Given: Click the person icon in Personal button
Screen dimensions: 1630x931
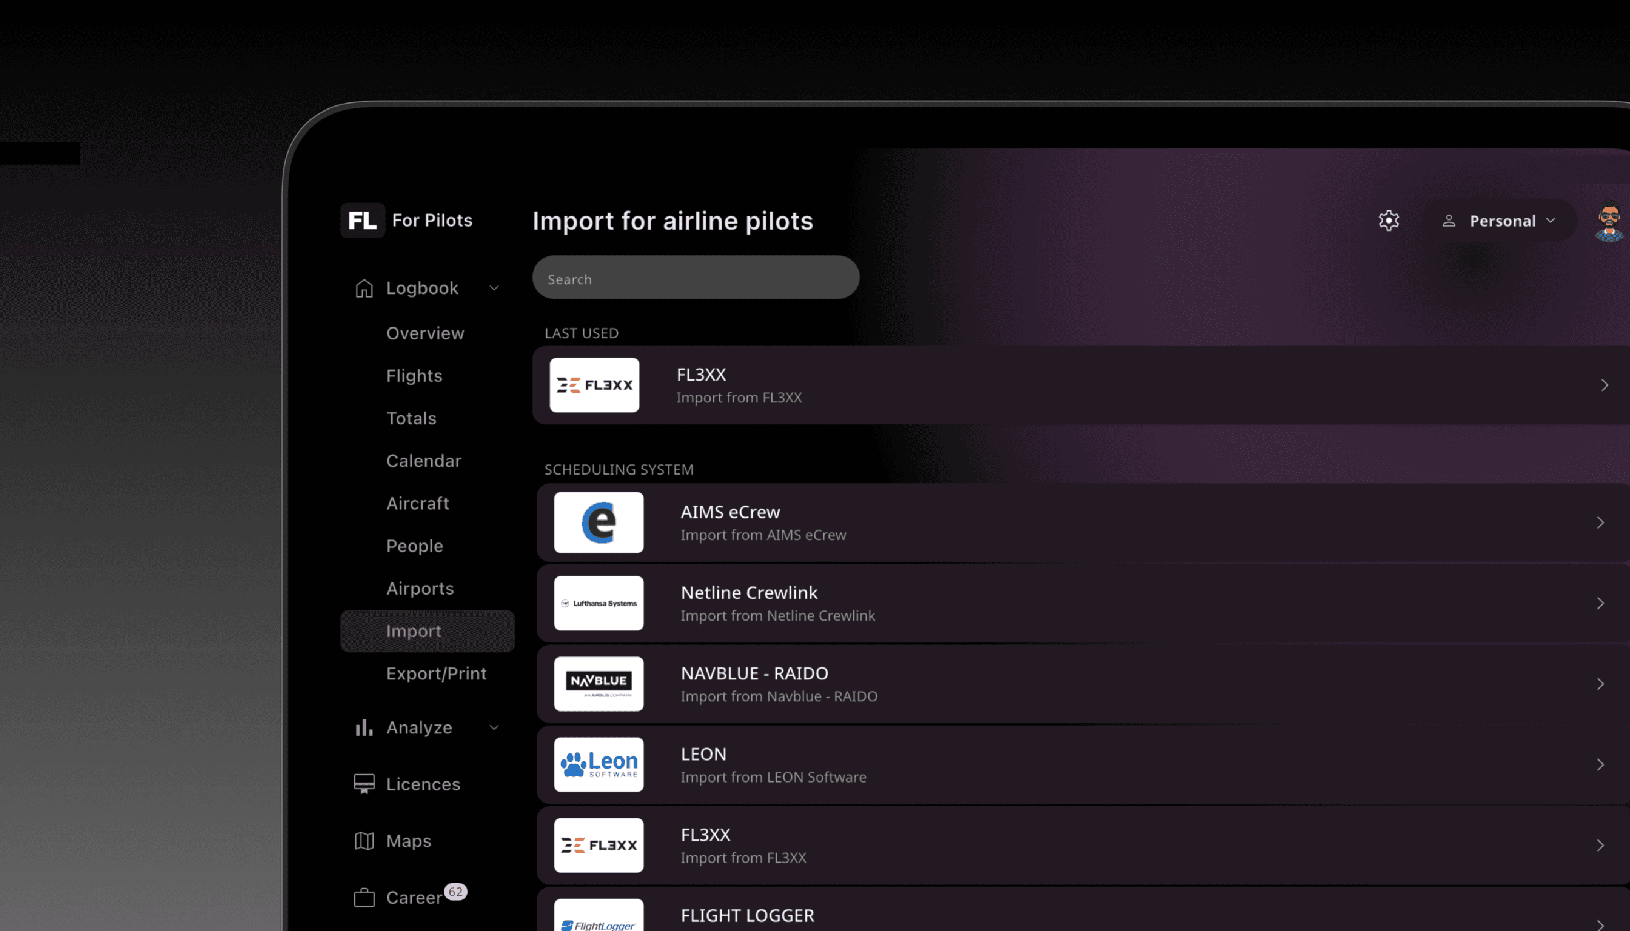Looking at the screenshot, I should coord(1450,221).
